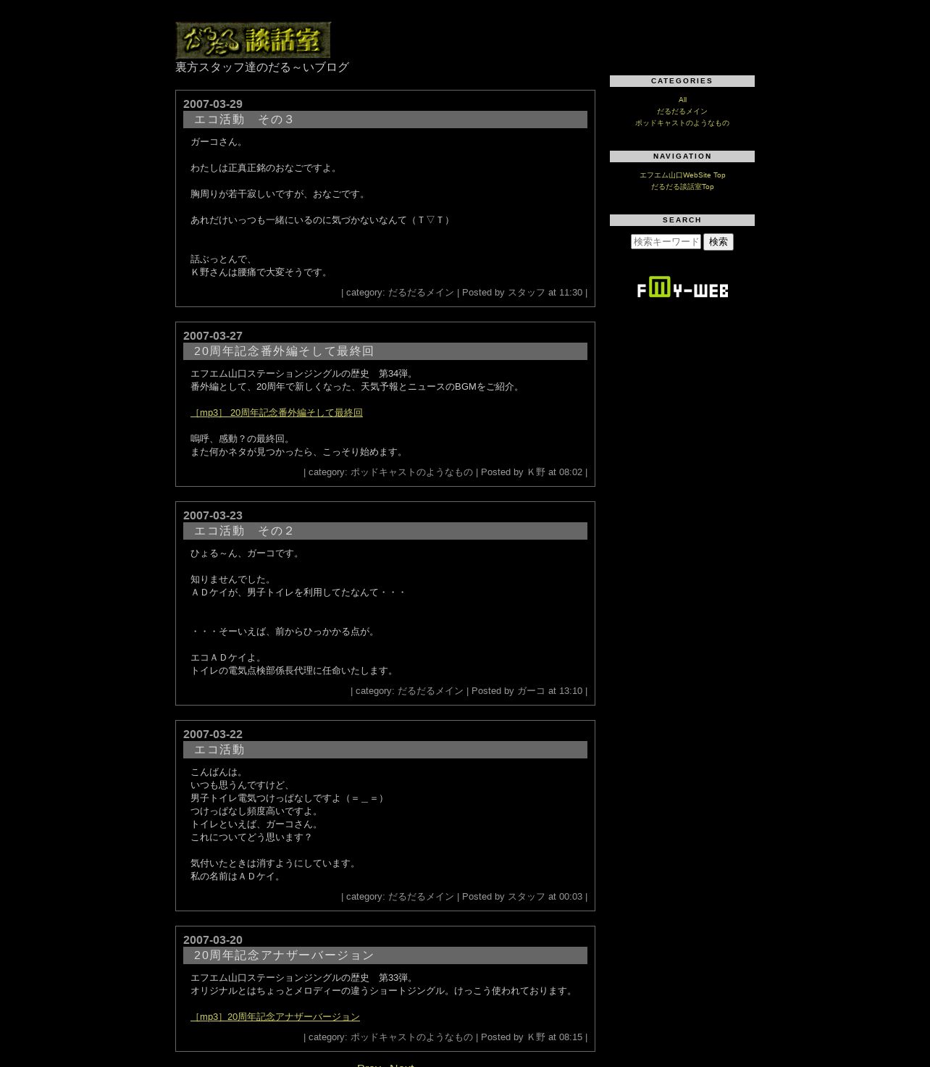Click the だるだる談話室 logo banner
The height and width of the screenshot is (1067, 930).
tap(253, 40)
